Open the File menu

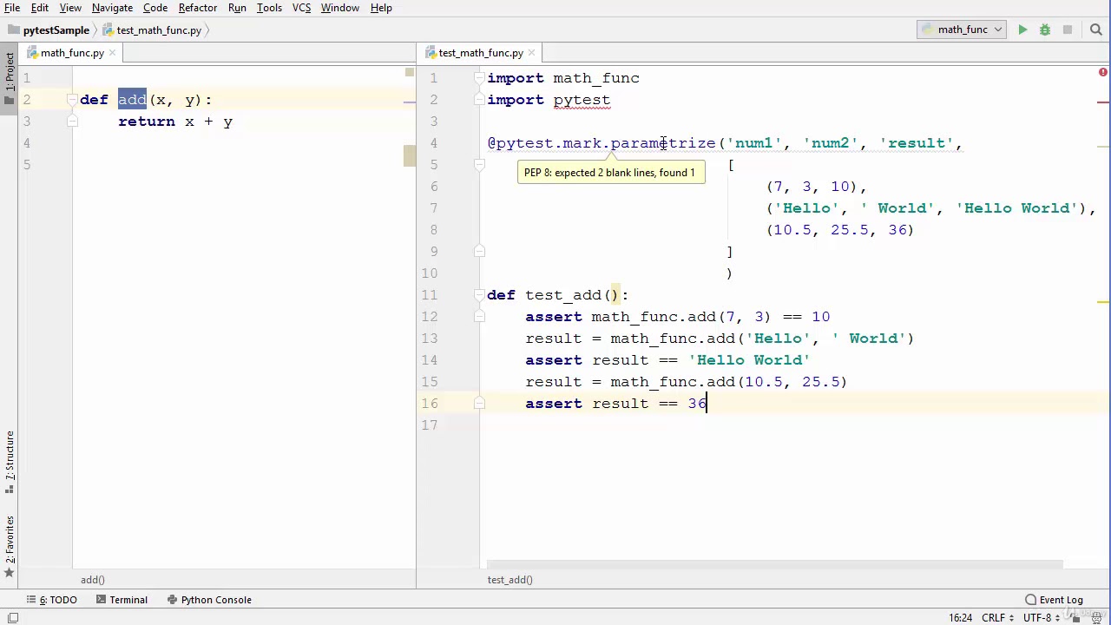pos(12,8)
